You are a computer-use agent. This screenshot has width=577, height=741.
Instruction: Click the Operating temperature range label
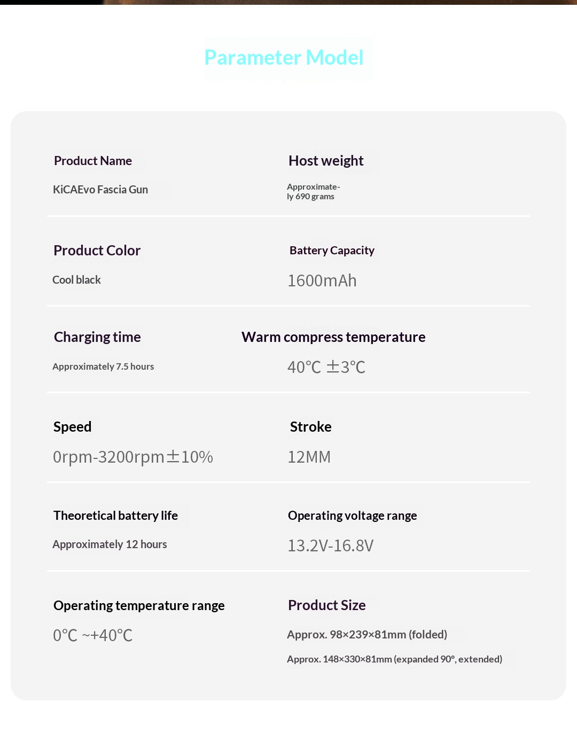(139, 605)
